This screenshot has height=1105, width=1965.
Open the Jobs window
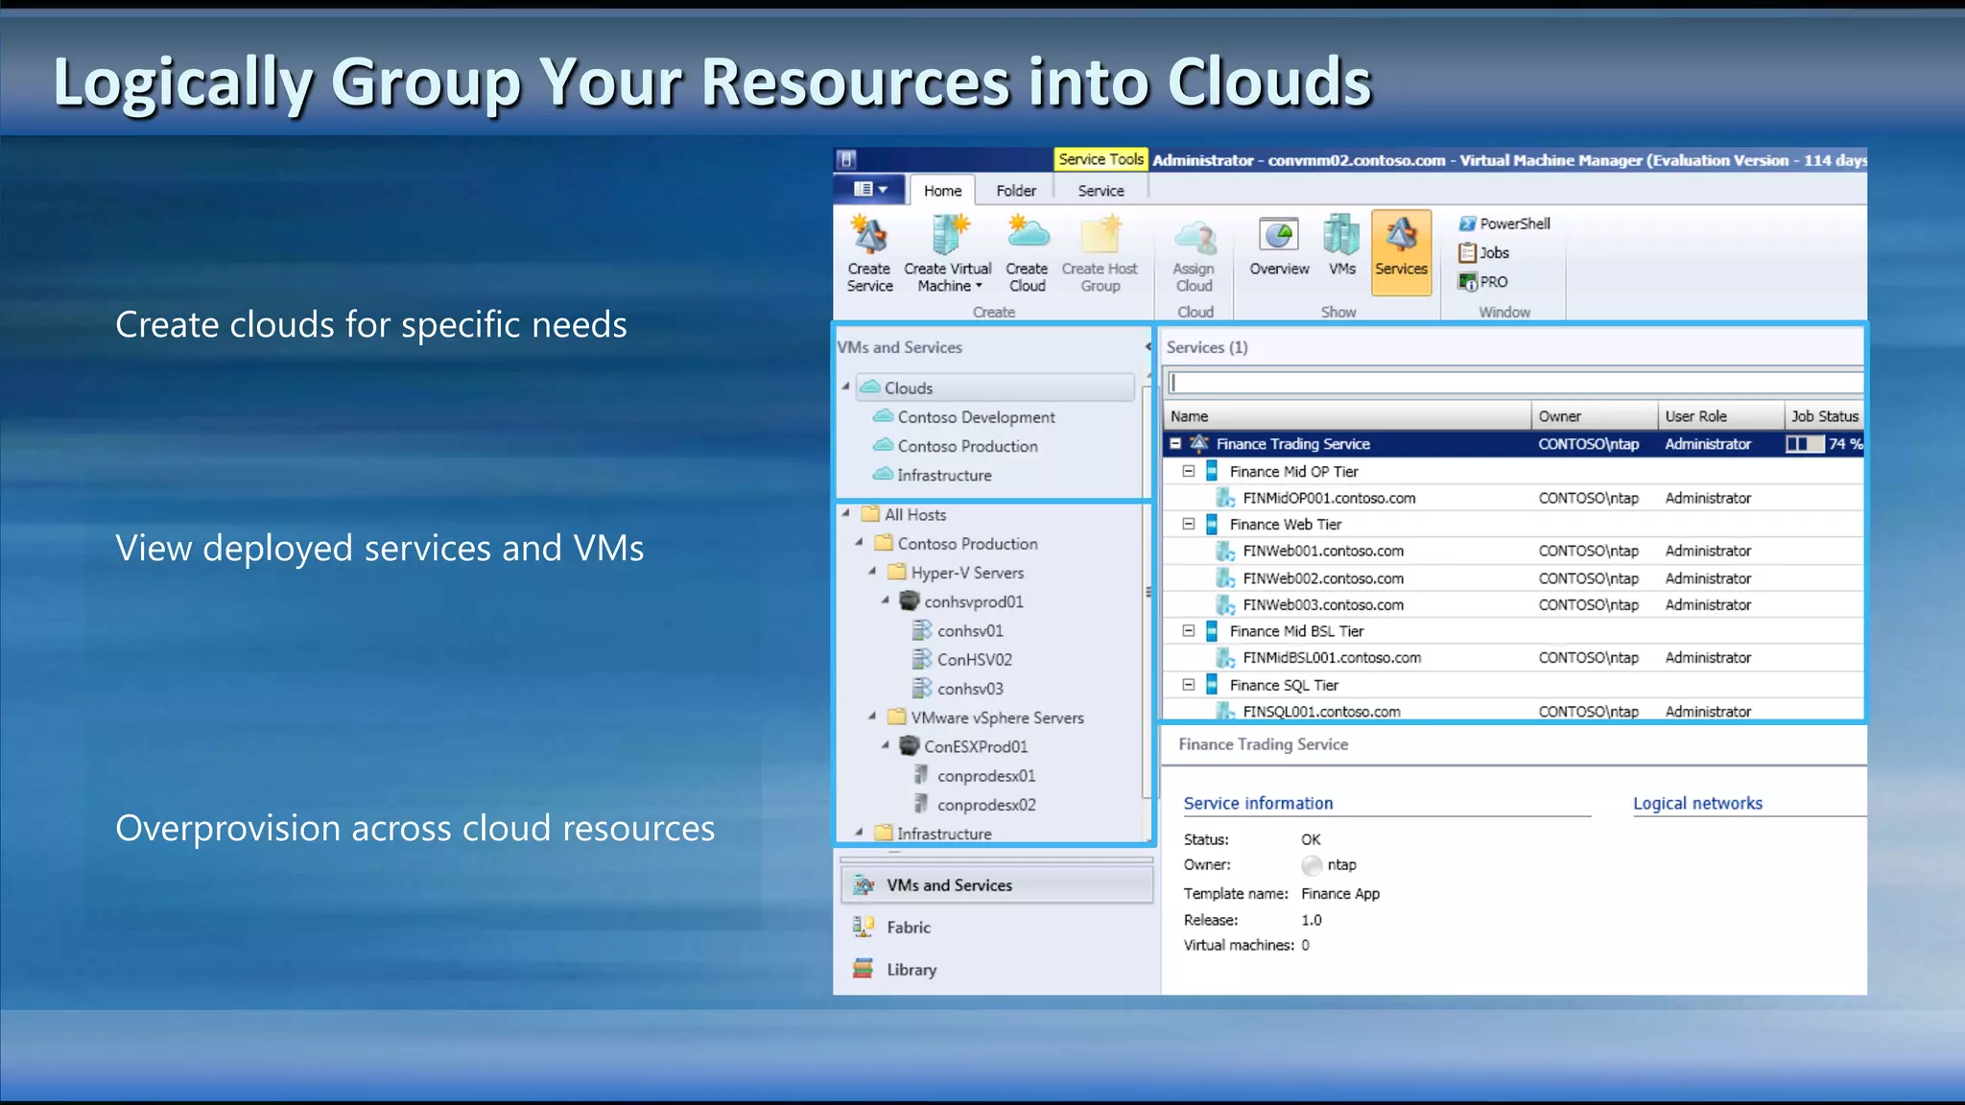tap(1484, 252)
